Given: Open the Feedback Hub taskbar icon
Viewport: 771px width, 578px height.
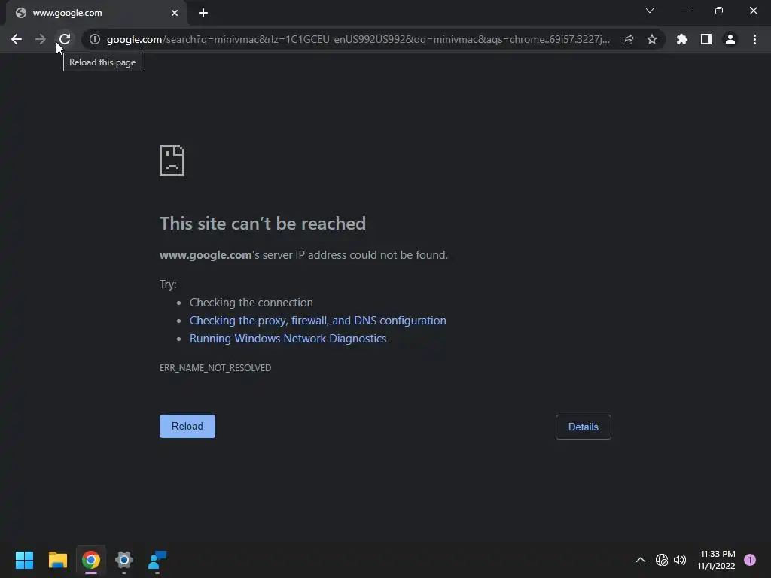Looking at the screenshot, I should coord(157,560).
